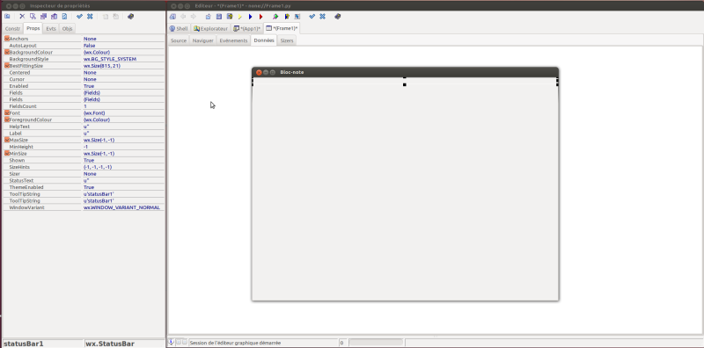This screenshot has width=704, height=348.
Task: Debug the application with red arrow icon
Action: (x=260, y=17)
